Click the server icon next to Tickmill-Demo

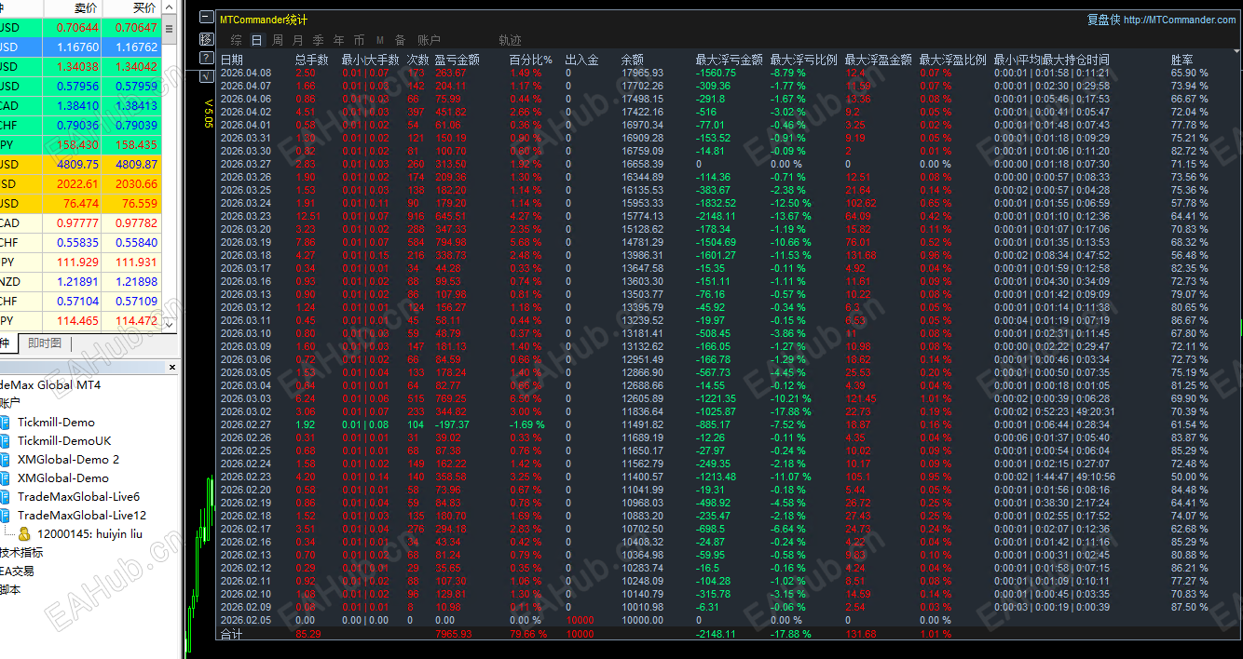point(7,422)
